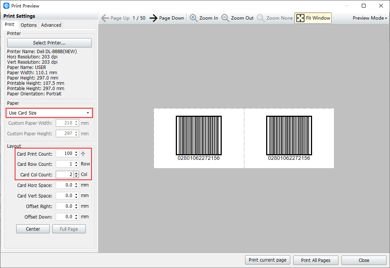Increase the Card Horz Space value
Image resolution: width=390 pixels, height=268 pixels.
[x=76, y=184]
